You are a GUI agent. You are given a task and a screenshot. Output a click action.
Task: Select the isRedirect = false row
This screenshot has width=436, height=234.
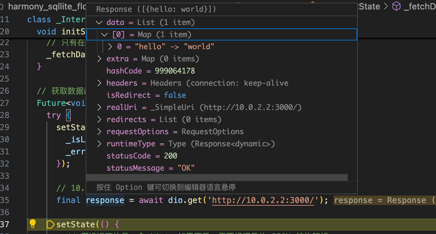(x=221, y=95)
